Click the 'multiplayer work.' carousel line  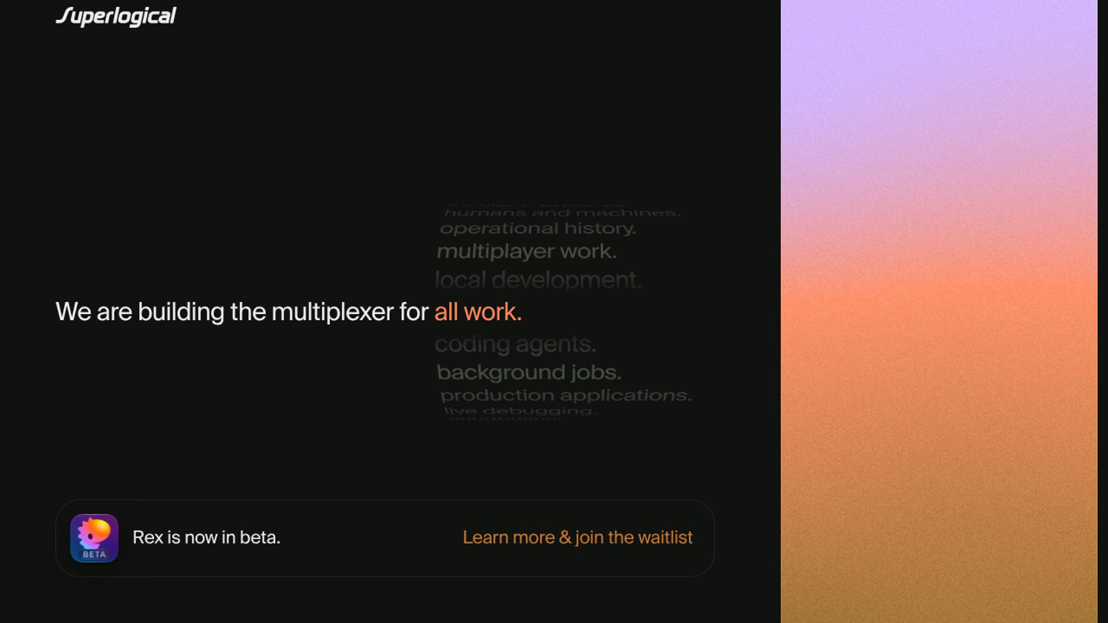527,252
